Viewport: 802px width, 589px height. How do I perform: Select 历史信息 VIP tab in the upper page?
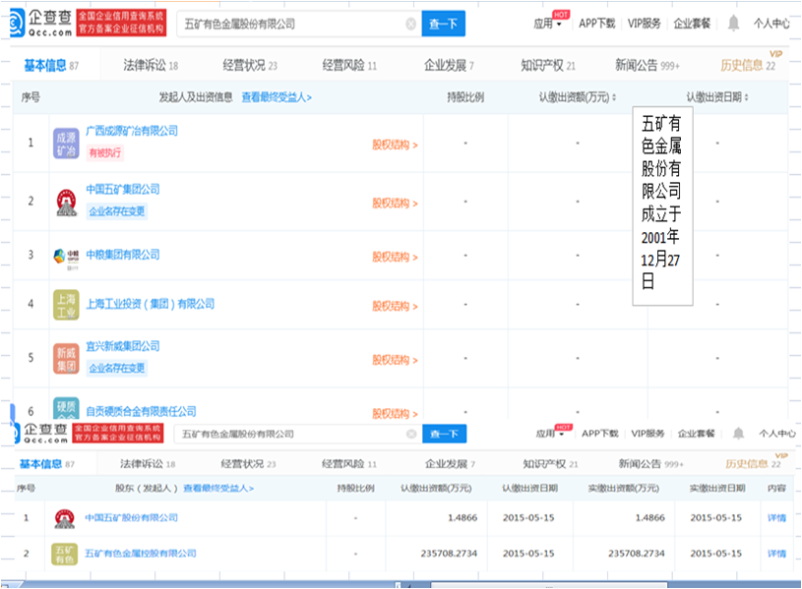pyautogui.click(x=748, y=66)
